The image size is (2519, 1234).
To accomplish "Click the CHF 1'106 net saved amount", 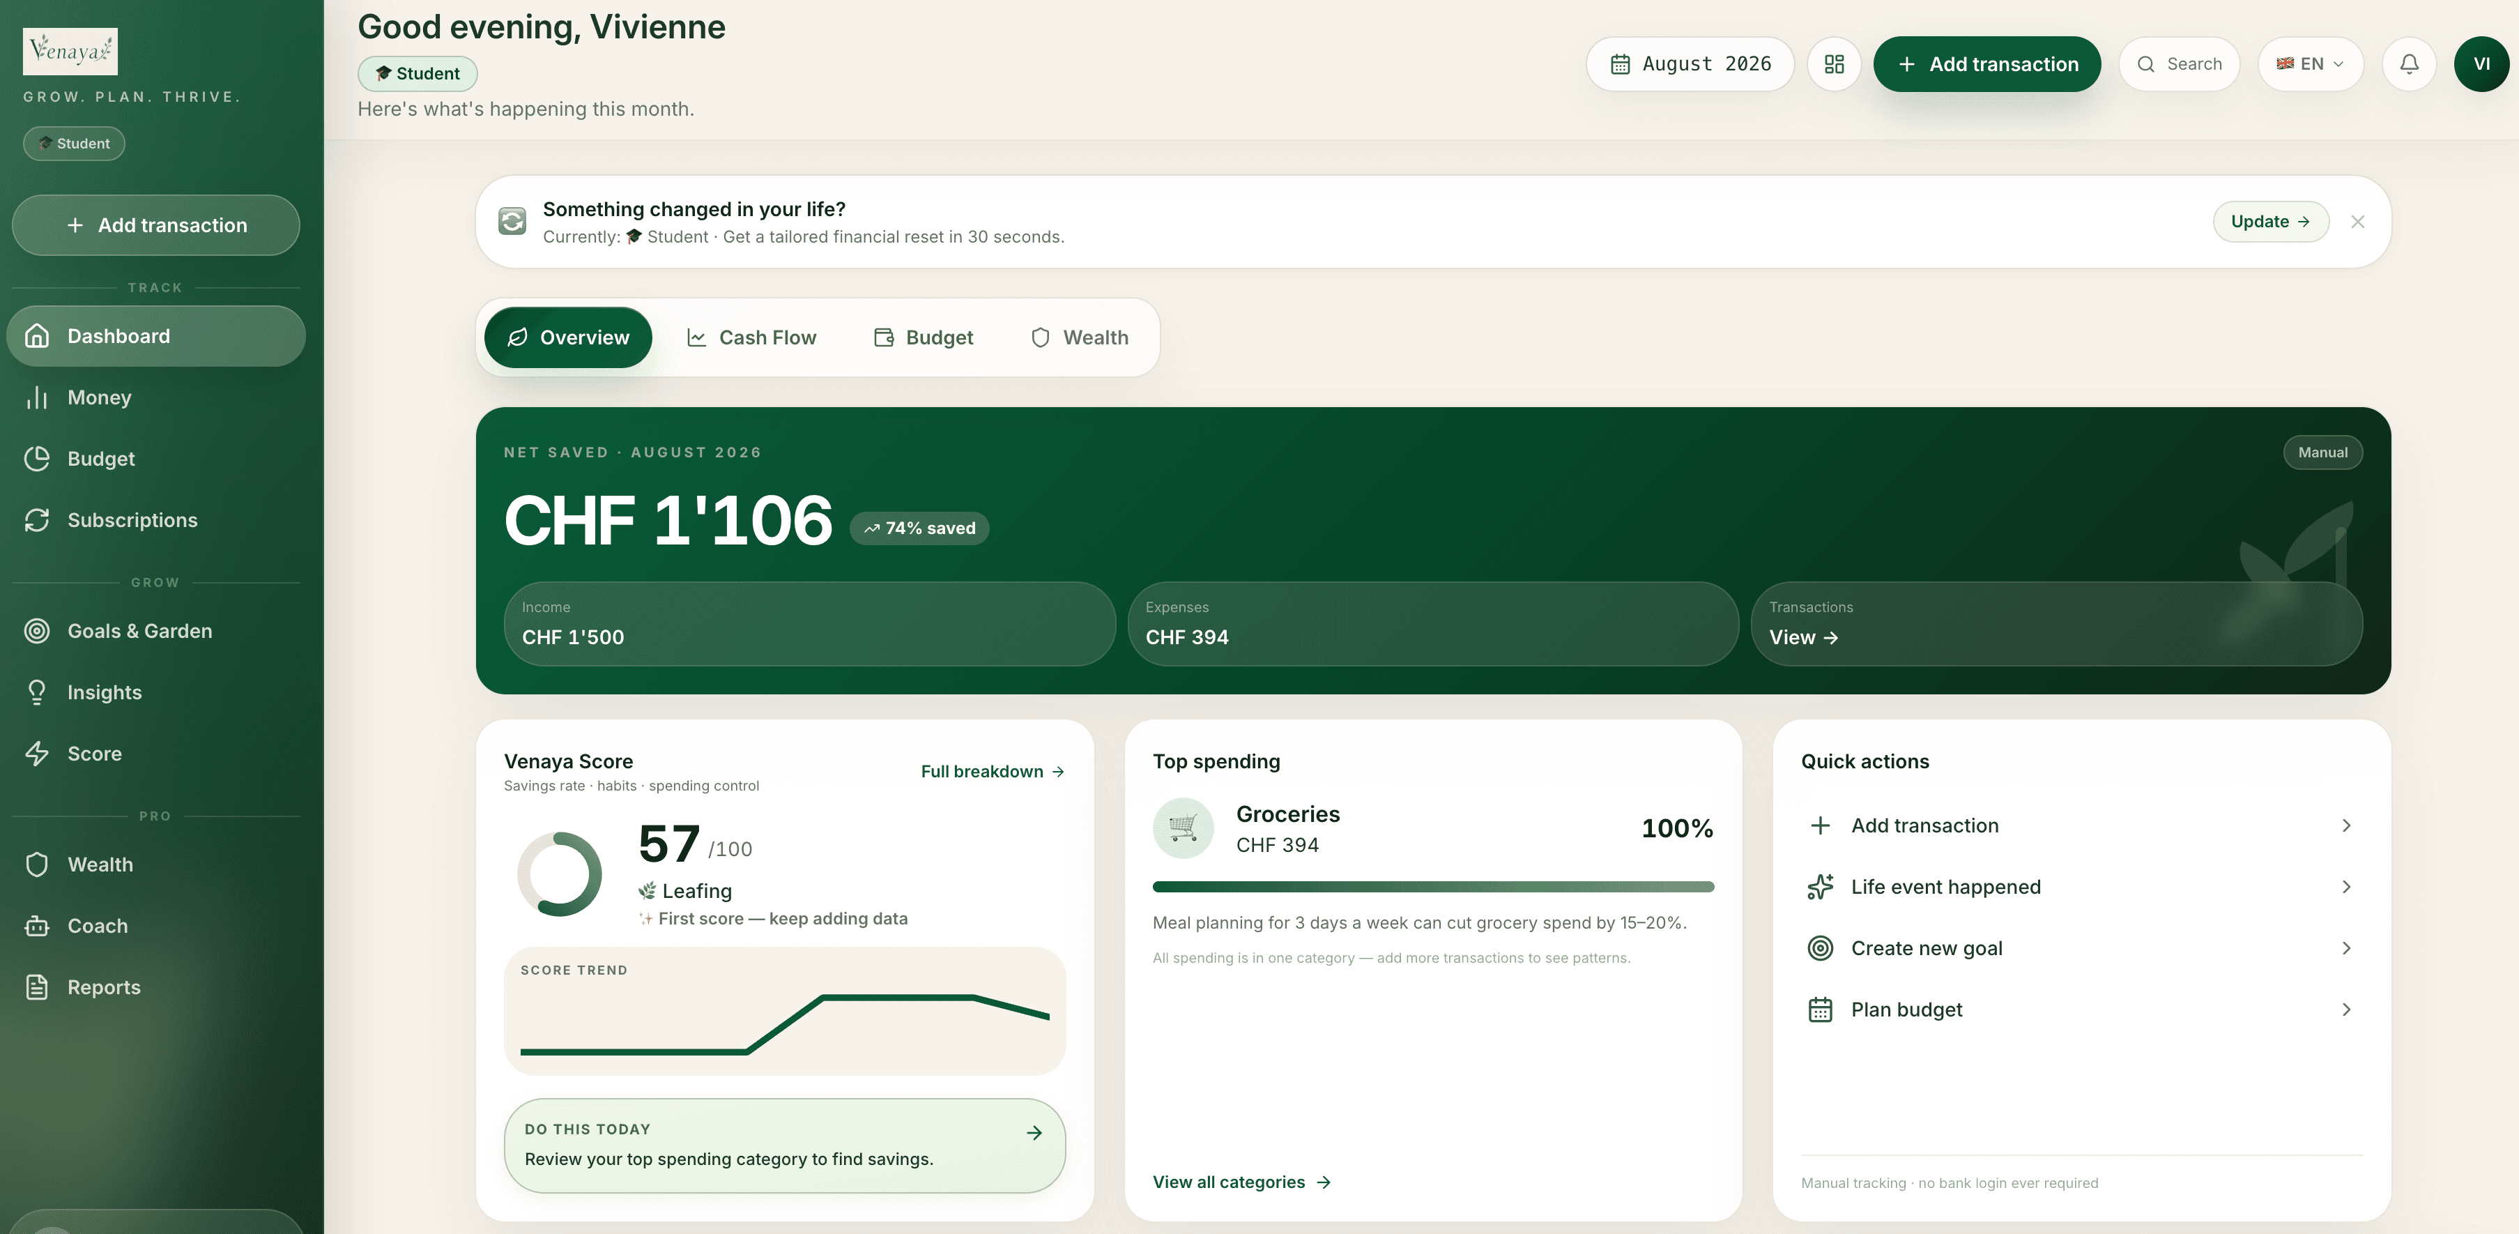I will point(668,520).
